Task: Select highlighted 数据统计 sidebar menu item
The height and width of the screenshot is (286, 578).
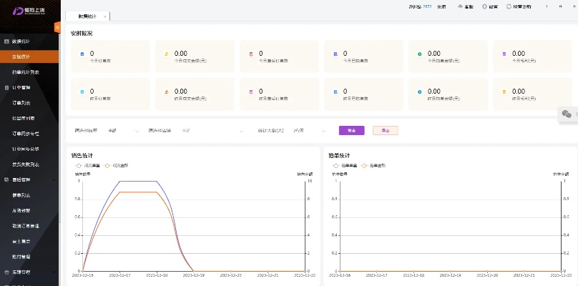Action: [29, 56]
